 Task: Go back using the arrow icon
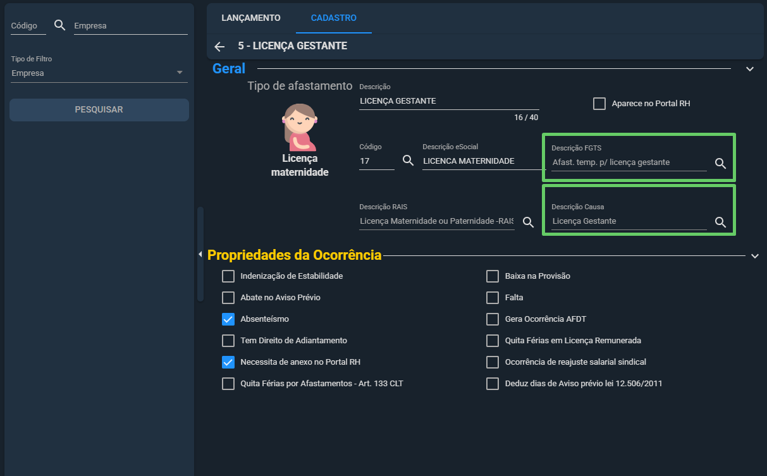pos(219,46)
